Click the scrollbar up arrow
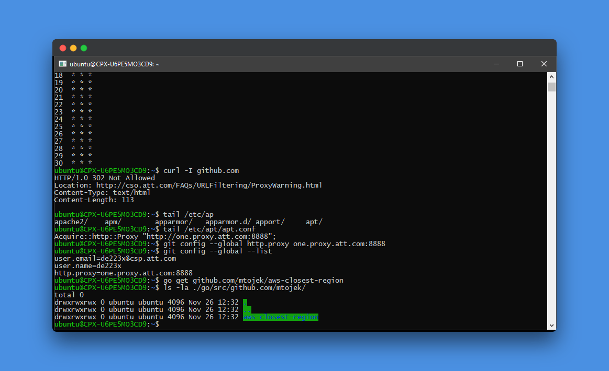The height and width of the screenshot is (371, 609). (551, 76)
